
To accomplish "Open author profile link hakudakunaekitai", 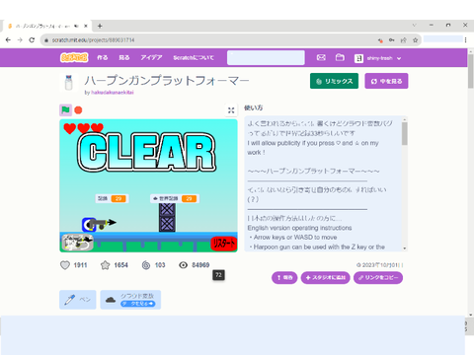I will (113, 93).
